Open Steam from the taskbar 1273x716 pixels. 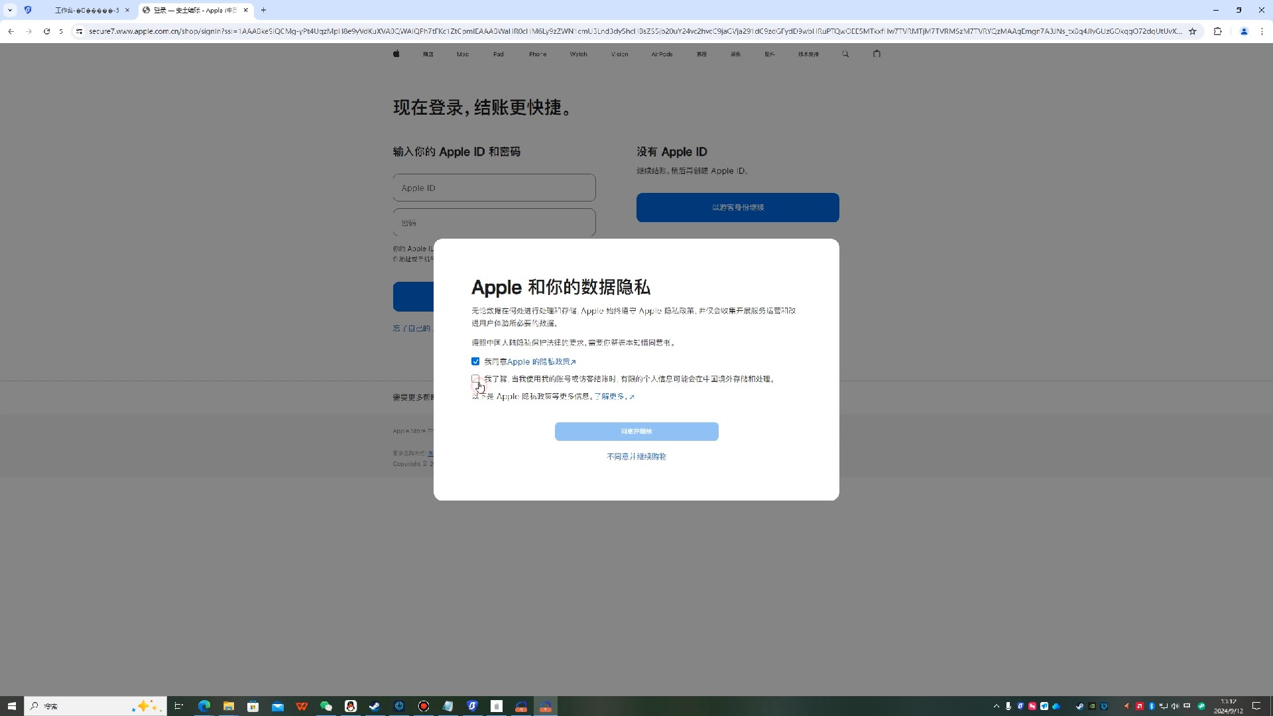[x=375, y=706]
